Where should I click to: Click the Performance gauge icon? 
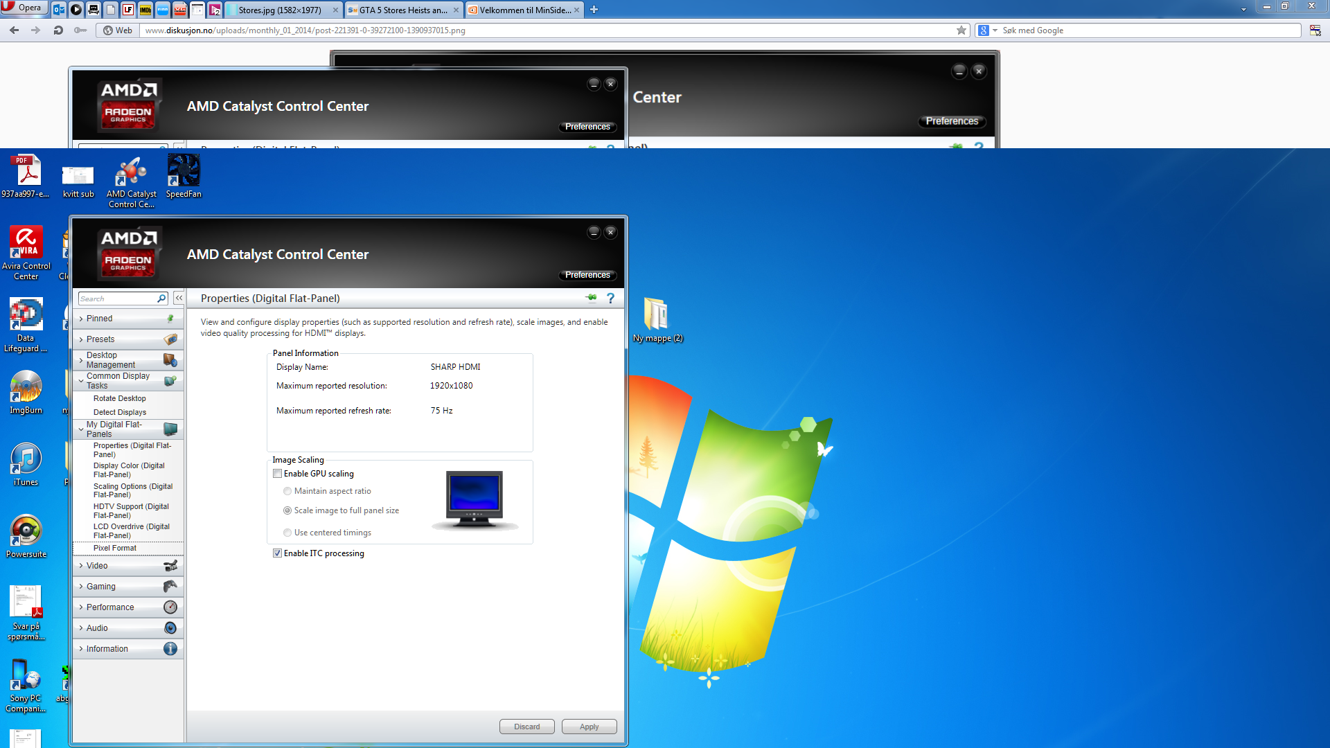[x=170, y=607]
